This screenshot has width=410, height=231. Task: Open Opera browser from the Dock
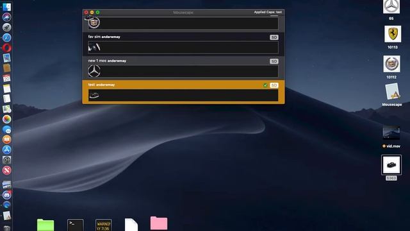tap(7, 47)
